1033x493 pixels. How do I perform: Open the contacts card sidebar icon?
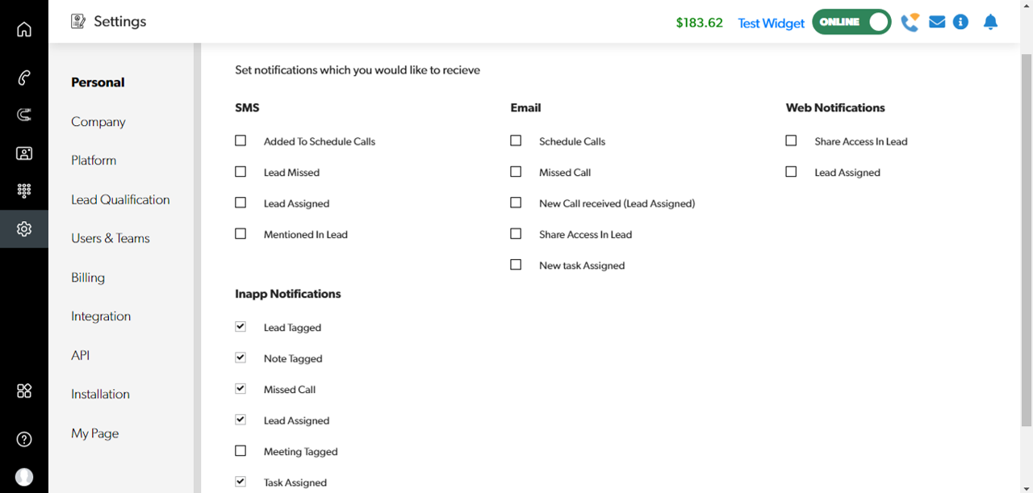click(x=24, y=153)
